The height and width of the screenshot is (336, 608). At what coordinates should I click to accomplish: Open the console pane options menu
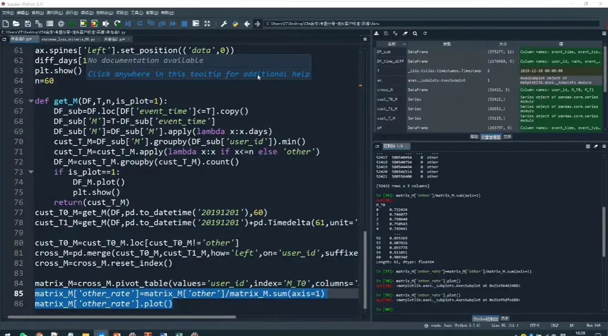pos(604,146)
